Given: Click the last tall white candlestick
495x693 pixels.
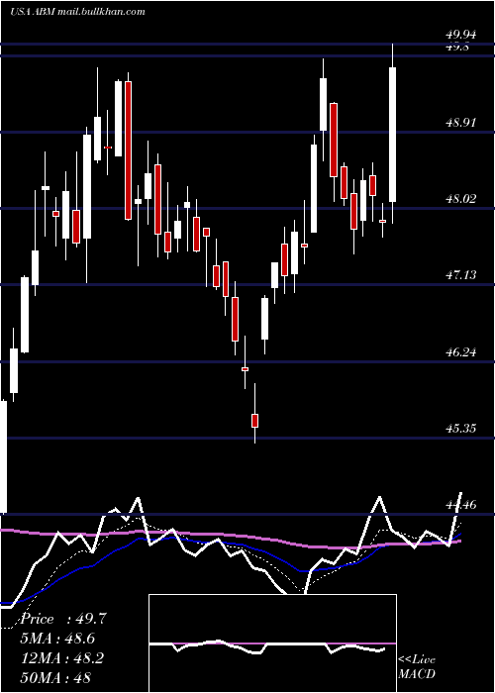Looking at the screenshot, I should tap(392, 135).
